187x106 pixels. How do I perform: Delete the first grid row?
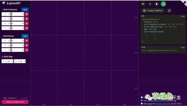tap(27, 41)
